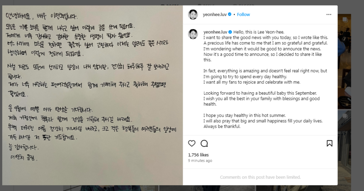Open the three-dot more options menu

click(x=329, y=15)
